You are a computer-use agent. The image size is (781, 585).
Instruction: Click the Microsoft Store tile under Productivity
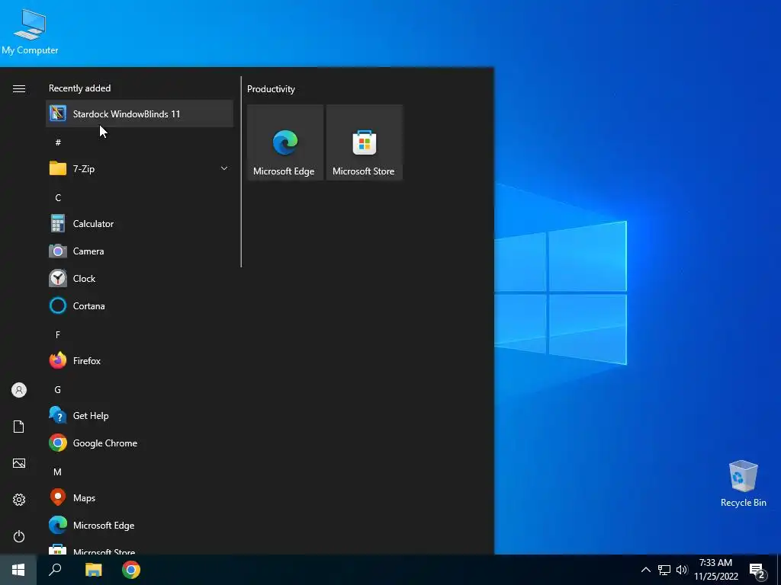(x=364, y=142)
